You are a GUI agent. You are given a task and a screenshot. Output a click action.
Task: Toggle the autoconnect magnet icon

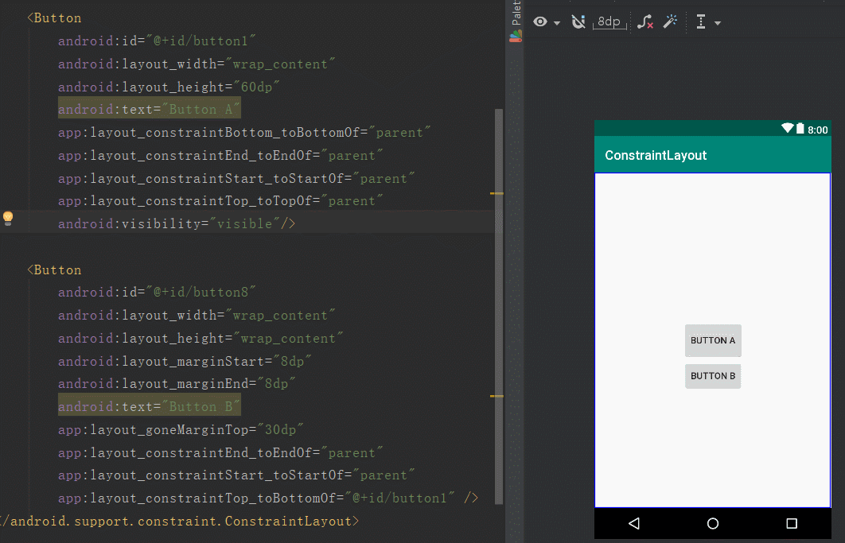(x=578, y=21)
